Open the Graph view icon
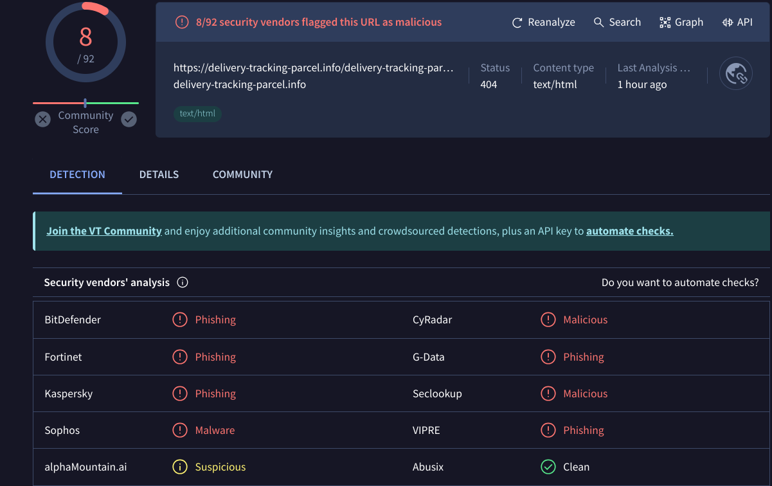The width and height of the screenshot is (772, 486). 665,22
